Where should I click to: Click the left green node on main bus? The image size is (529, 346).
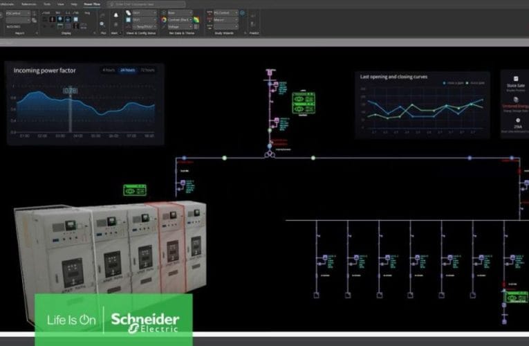point(224,158)
